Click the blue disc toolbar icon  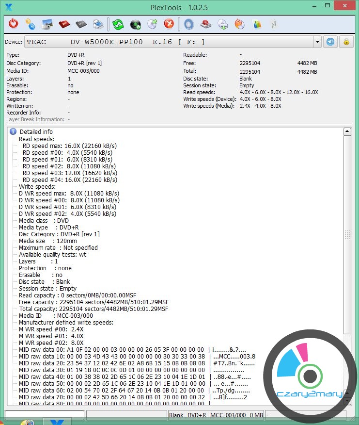coord(189,24)
